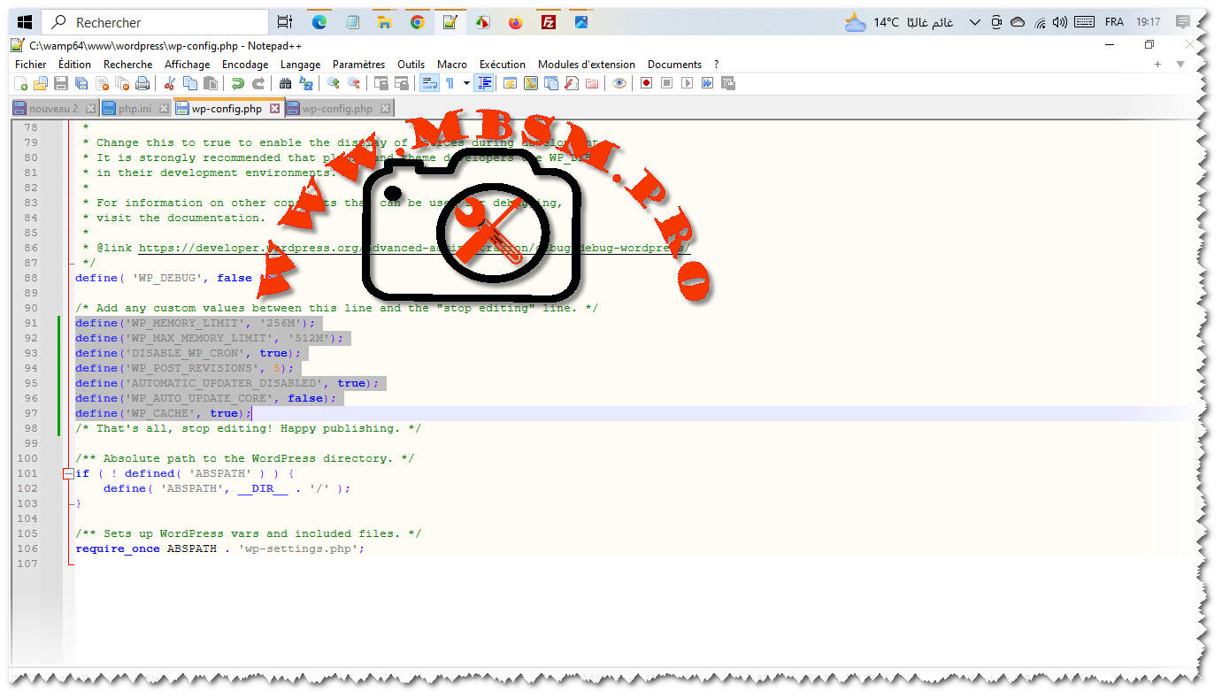Screen dimensions: 1222x698
Task: Run macro multiple times icon
Action: 707,83
